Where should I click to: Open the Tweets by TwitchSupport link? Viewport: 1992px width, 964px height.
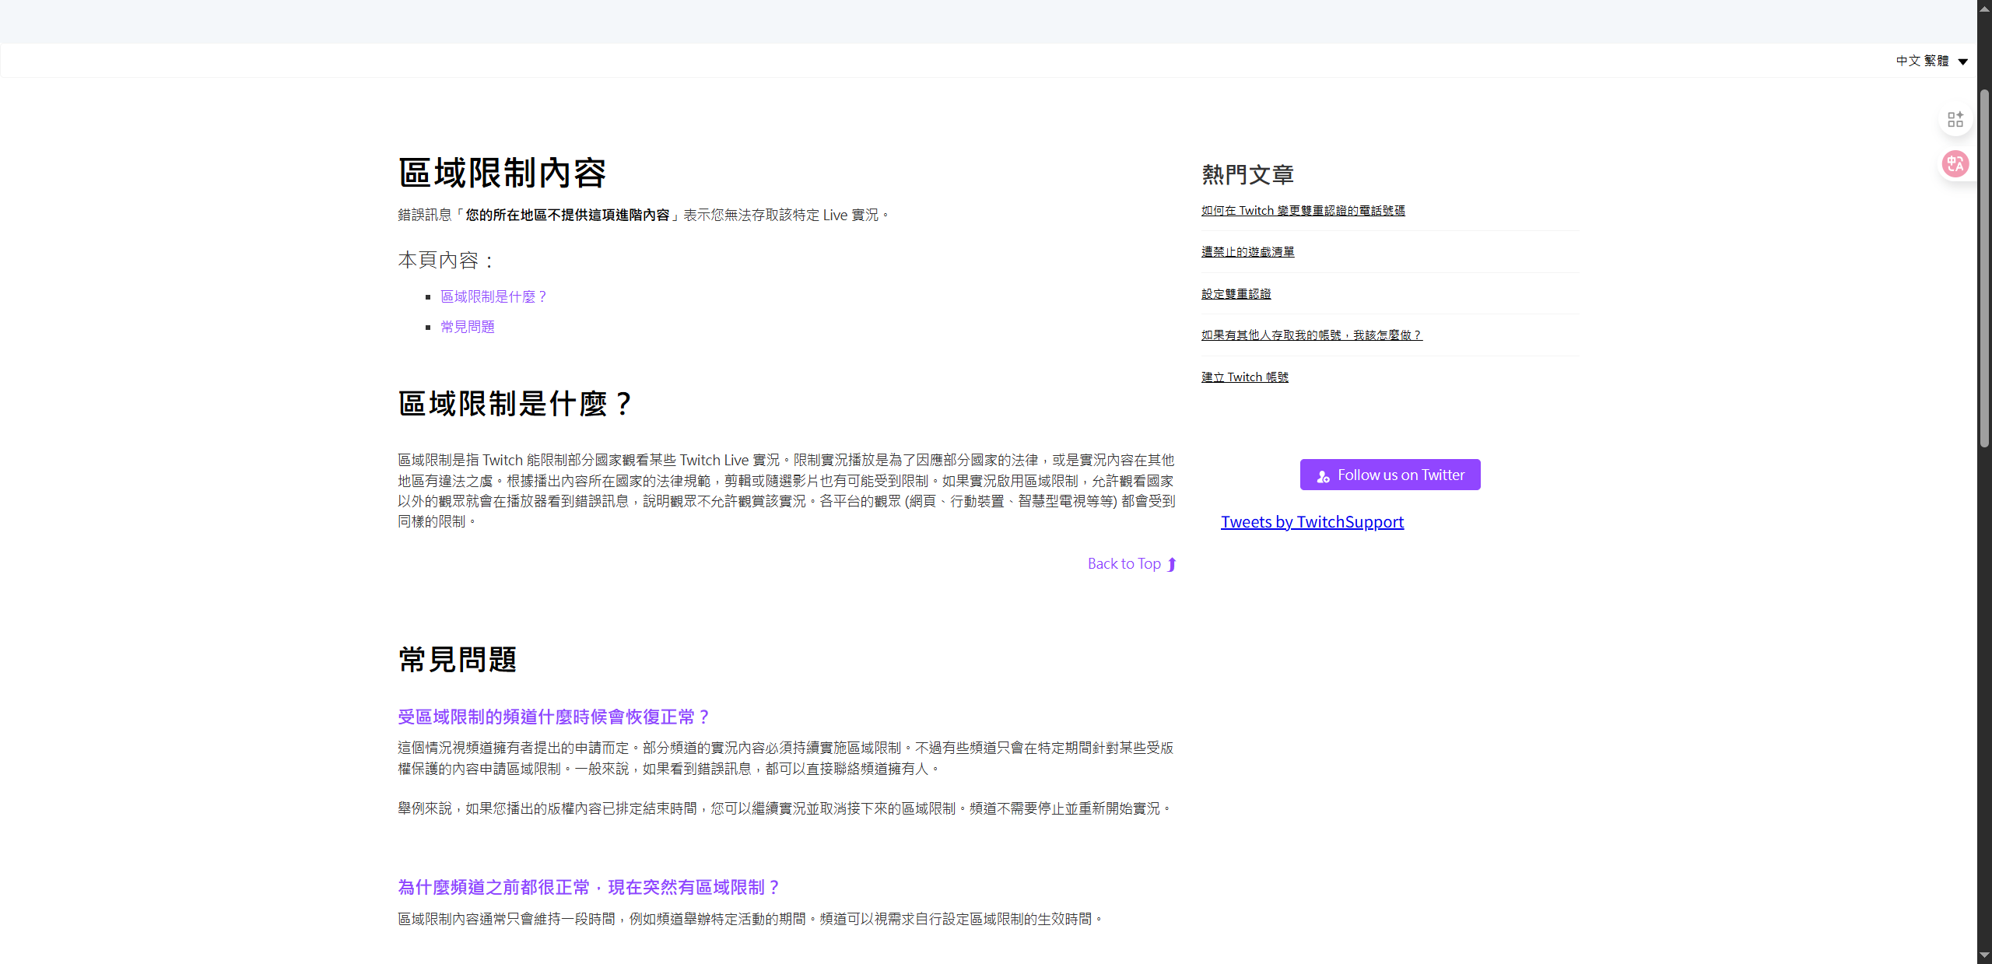[1312, 522]
